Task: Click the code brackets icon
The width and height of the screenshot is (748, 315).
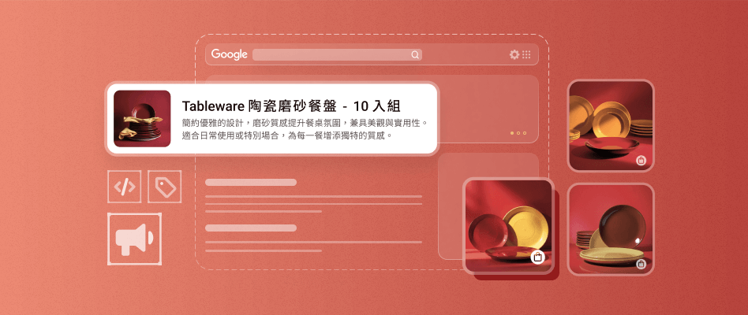Action: [x=125, y=187]
